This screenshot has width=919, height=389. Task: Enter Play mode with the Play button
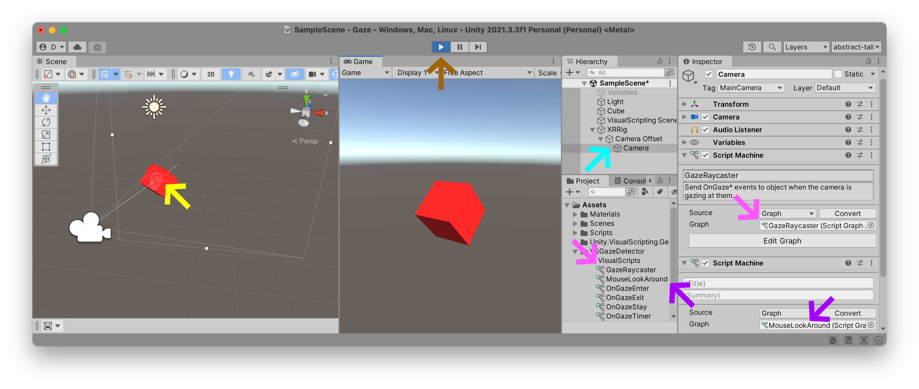coord(441,47)
